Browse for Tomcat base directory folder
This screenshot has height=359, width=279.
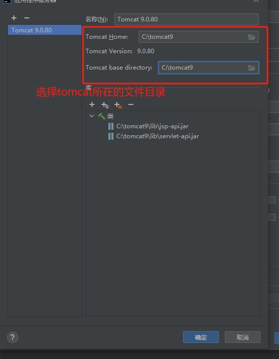[x=252, y=68]
